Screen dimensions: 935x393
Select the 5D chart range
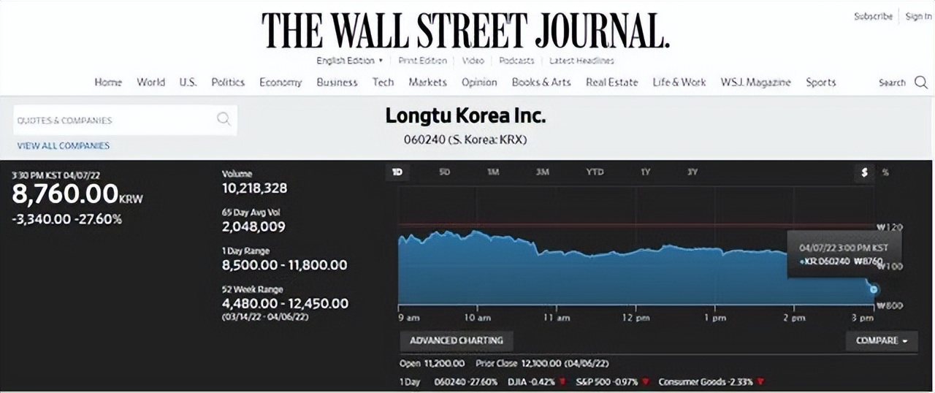click(x=444, y=172)
